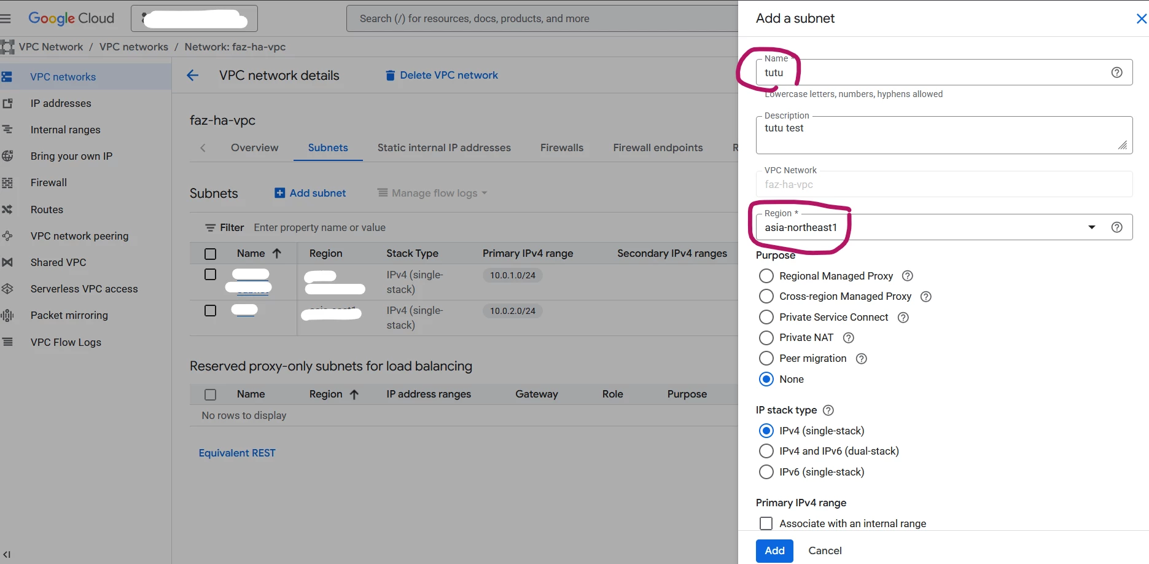The image size is (1149, 564).
Task: Show help for Private Service Connect
Action: pos(903,318)
